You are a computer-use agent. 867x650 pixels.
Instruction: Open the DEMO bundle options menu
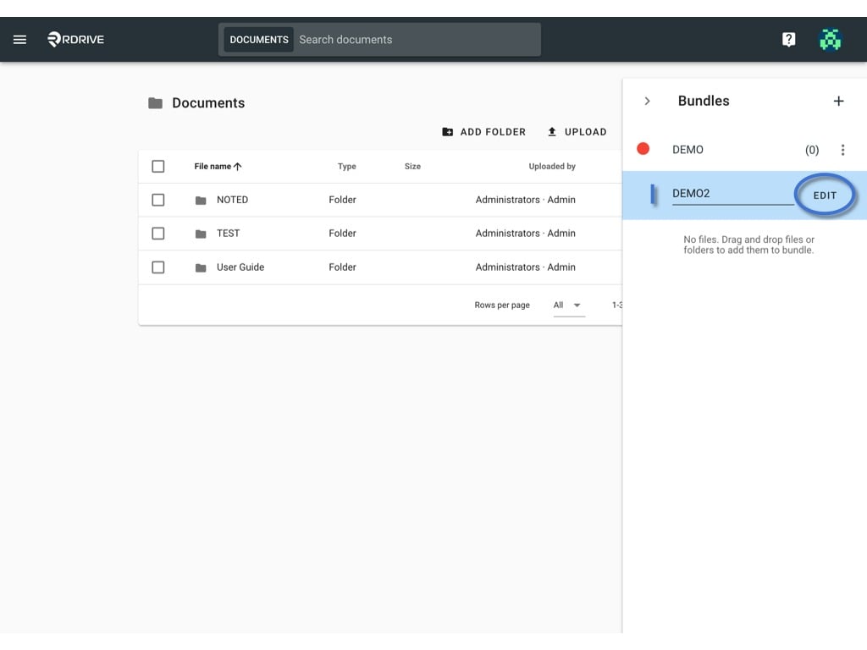[842, 150]
